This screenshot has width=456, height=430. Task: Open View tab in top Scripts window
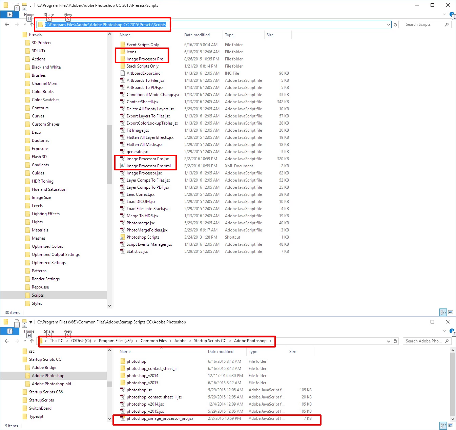pyautogui.click(x=68, y=15)
